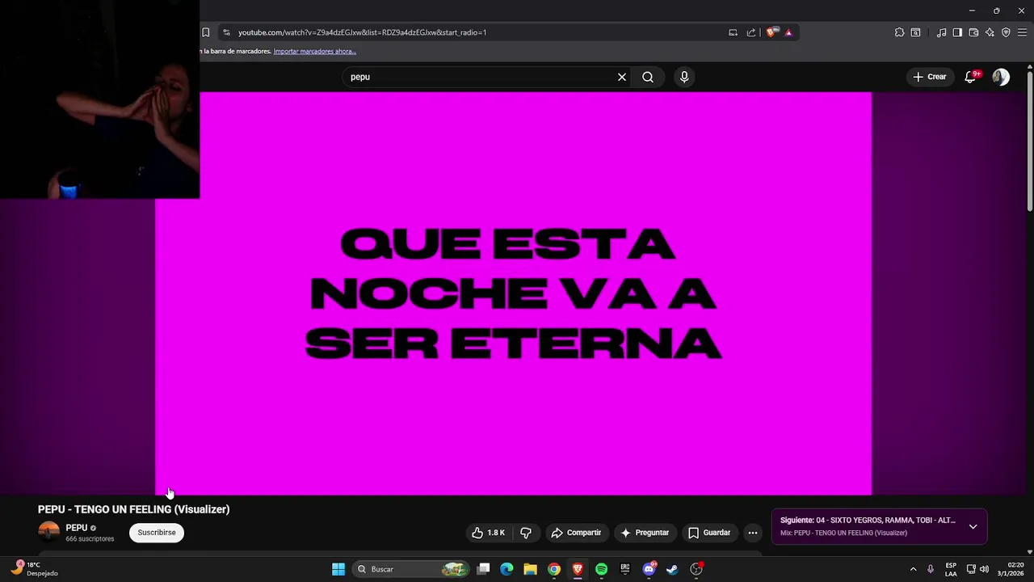
Task: Open Brave Rewards triangle icon
Action: coord(788,32)
